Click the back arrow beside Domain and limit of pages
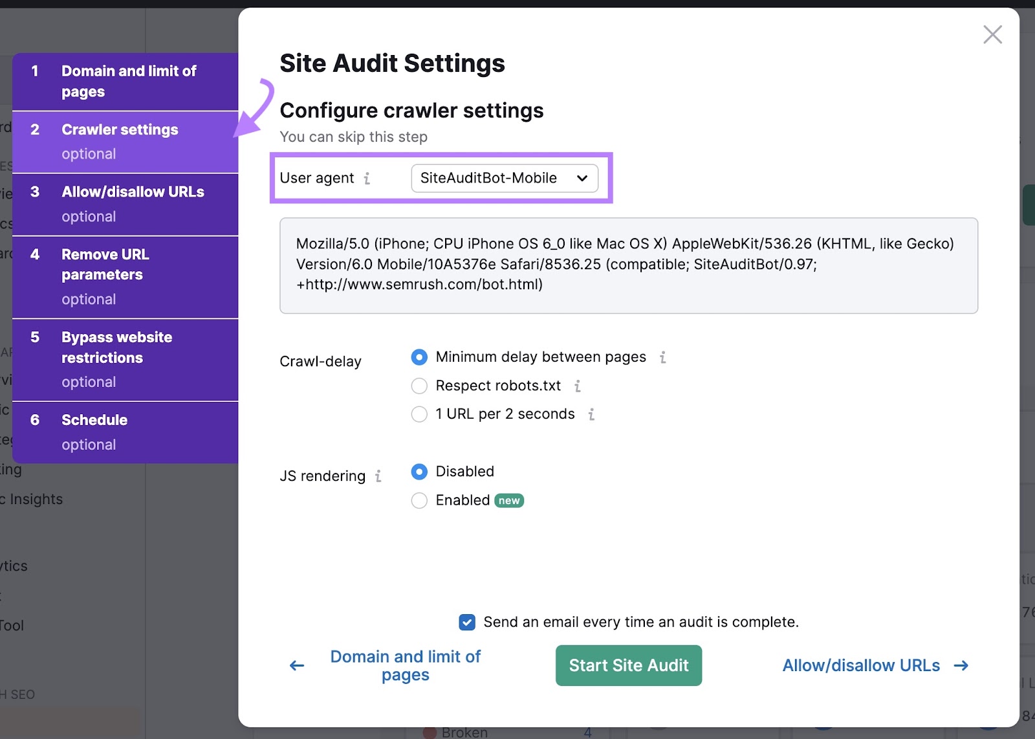The image size is (1035, 739). click(296, 665)
